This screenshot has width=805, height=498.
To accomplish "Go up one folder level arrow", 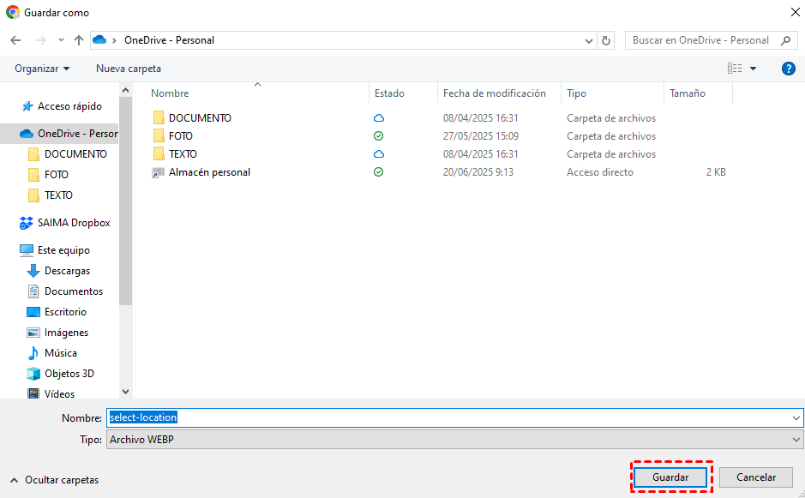I will point(79,40).
